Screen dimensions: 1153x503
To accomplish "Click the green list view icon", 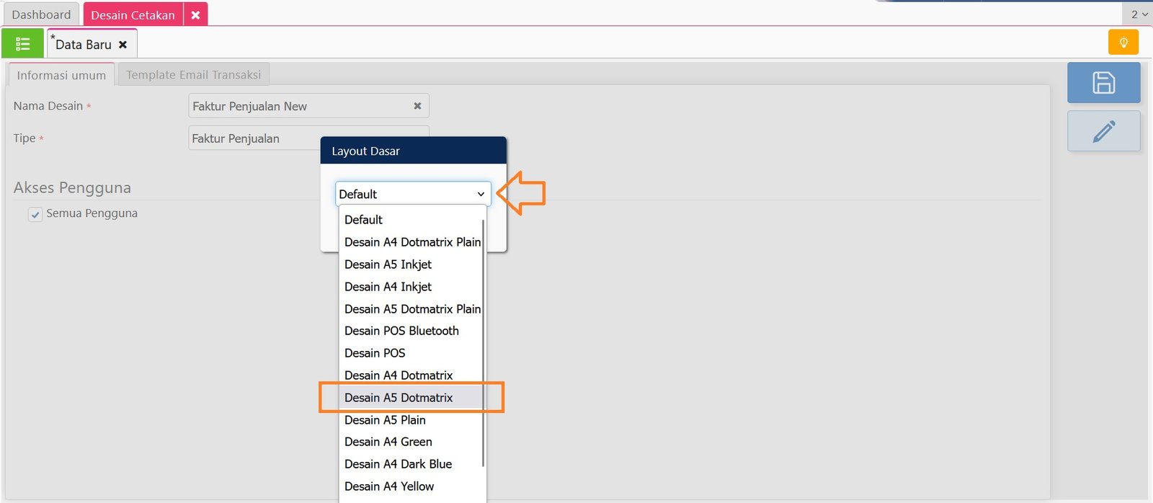I will (x=22, y=44).
